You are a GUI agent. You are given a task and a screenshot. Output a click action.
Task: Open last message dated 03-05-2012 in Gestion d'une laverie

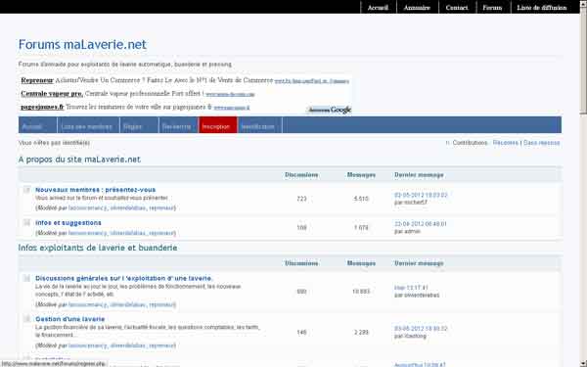tap(421, 329)
